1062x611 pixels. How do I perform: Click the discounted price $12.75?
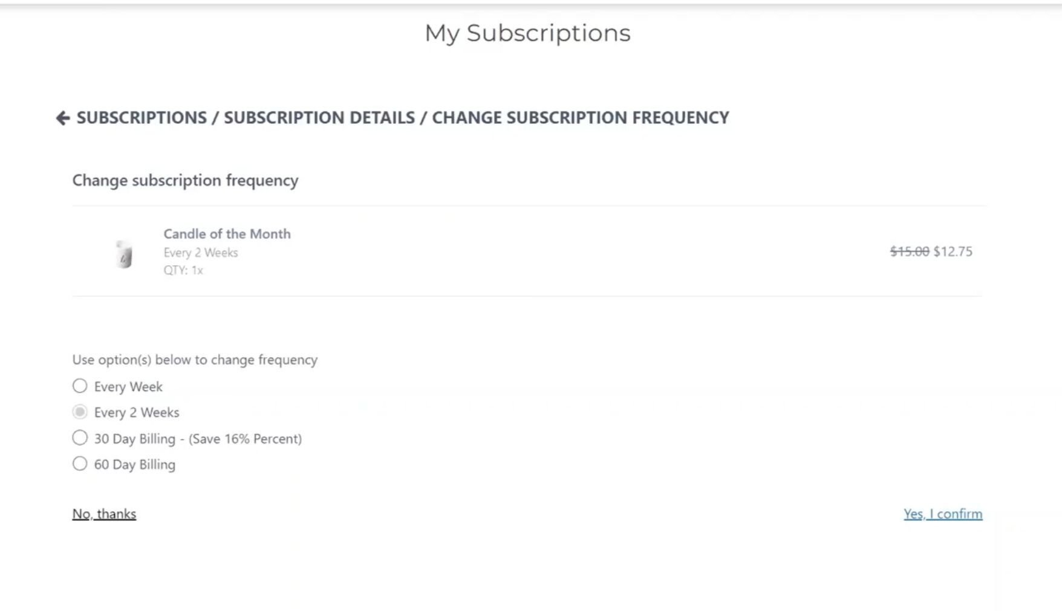pos(953,251)
